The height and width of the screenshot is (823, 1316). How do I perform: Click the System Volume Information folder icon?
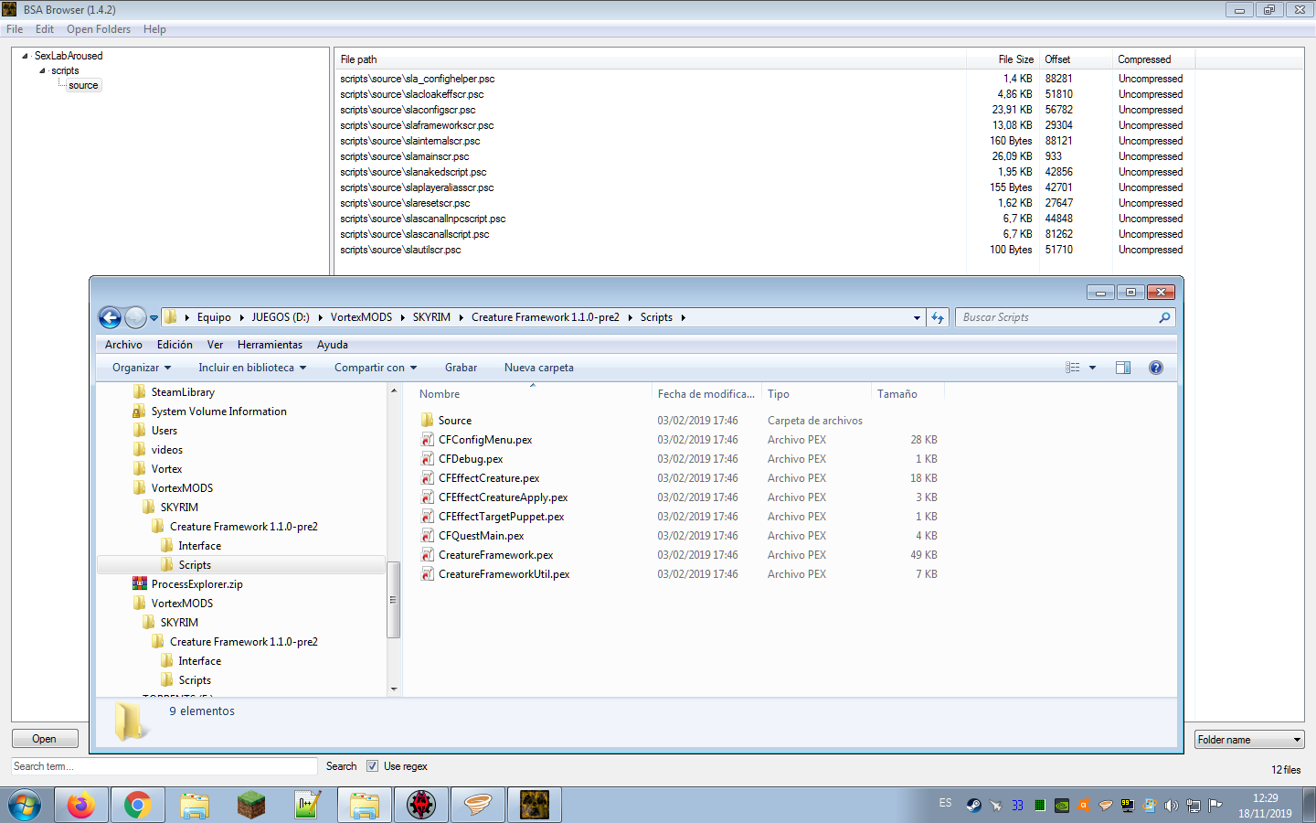pos(140,411)
